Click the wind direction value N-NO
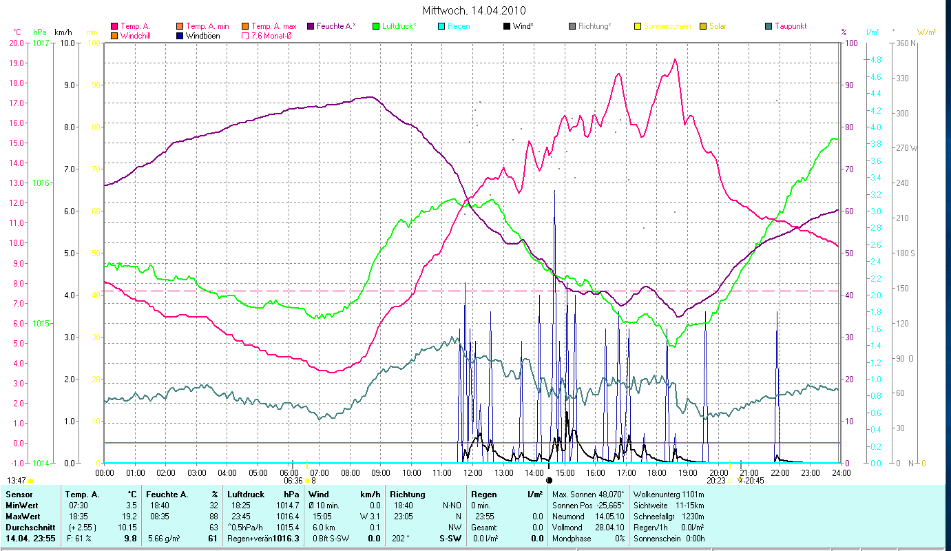 coord(452,506)
